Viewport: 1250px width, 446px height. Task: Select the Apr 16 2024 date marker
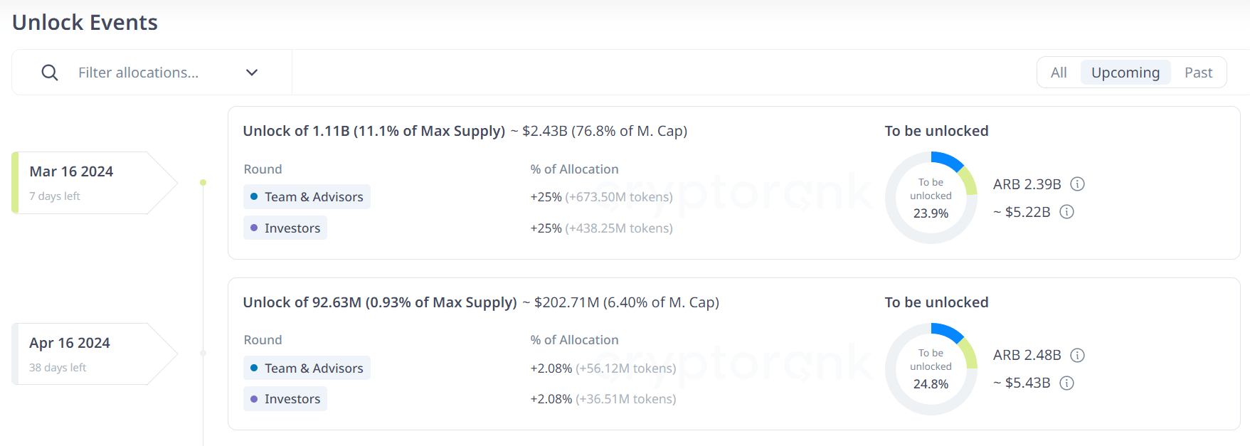pos(85,354)
